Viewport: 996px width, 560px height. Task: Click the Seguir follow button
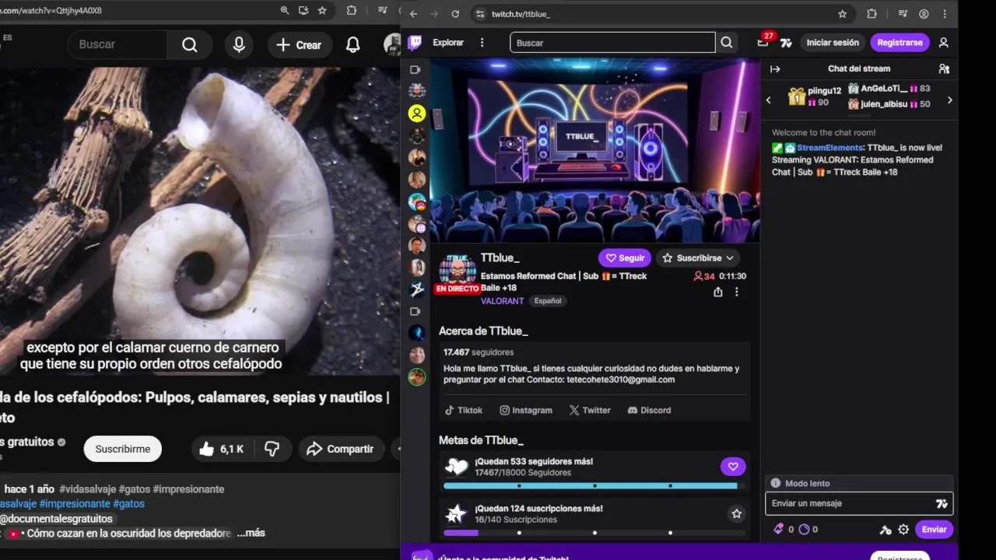pyautogui.click(x=625, y=258)
